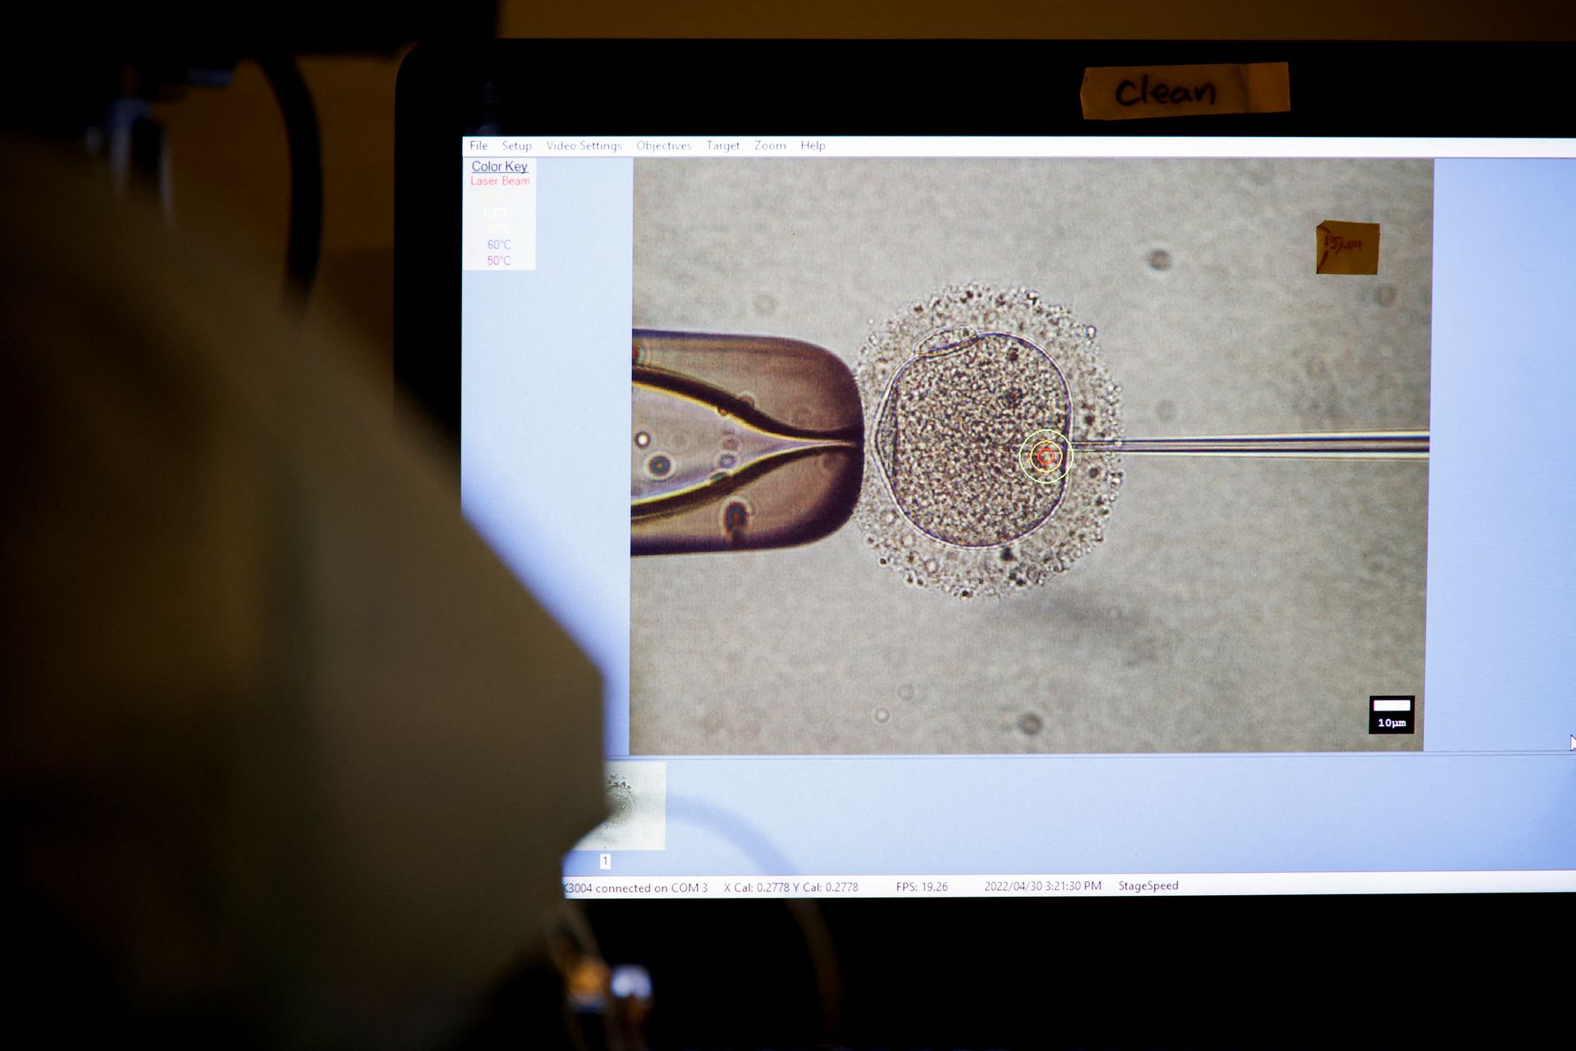The image size is (1576, 1051).
Task: Click the oocyte in the video view
Action: point(974,439)
